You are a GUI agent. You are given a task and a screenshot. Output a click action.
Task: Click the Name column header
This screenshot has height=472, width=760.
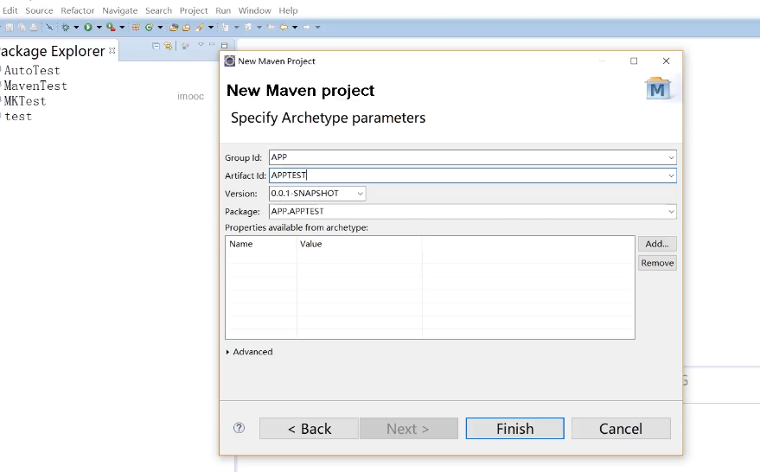(261, 244)
